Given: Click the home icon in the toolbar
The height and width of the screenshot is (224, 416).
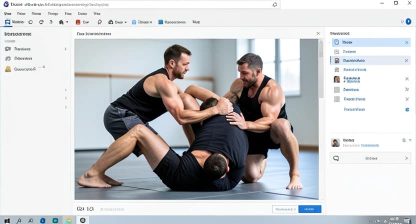Looking at the screenshot, I should [x=61, y=22].
